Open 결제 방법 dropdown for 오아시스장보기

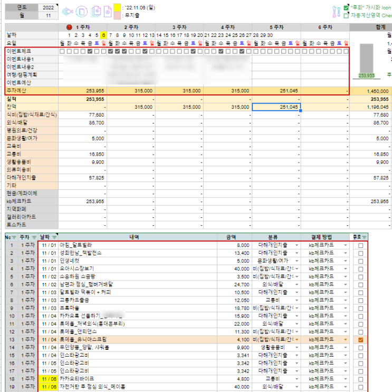(x=346, y=269)
